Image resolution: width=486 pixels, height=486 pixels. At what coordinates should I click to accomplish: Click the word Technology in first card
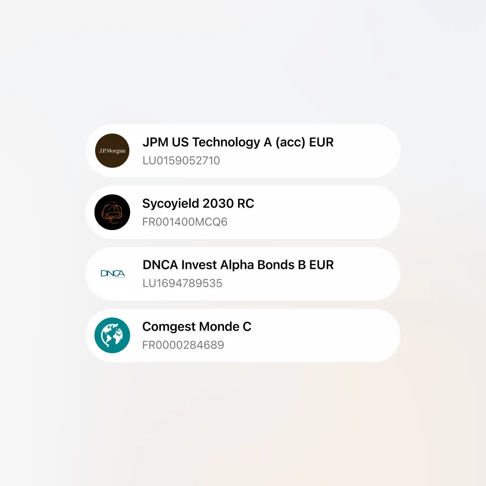(226, 142)
